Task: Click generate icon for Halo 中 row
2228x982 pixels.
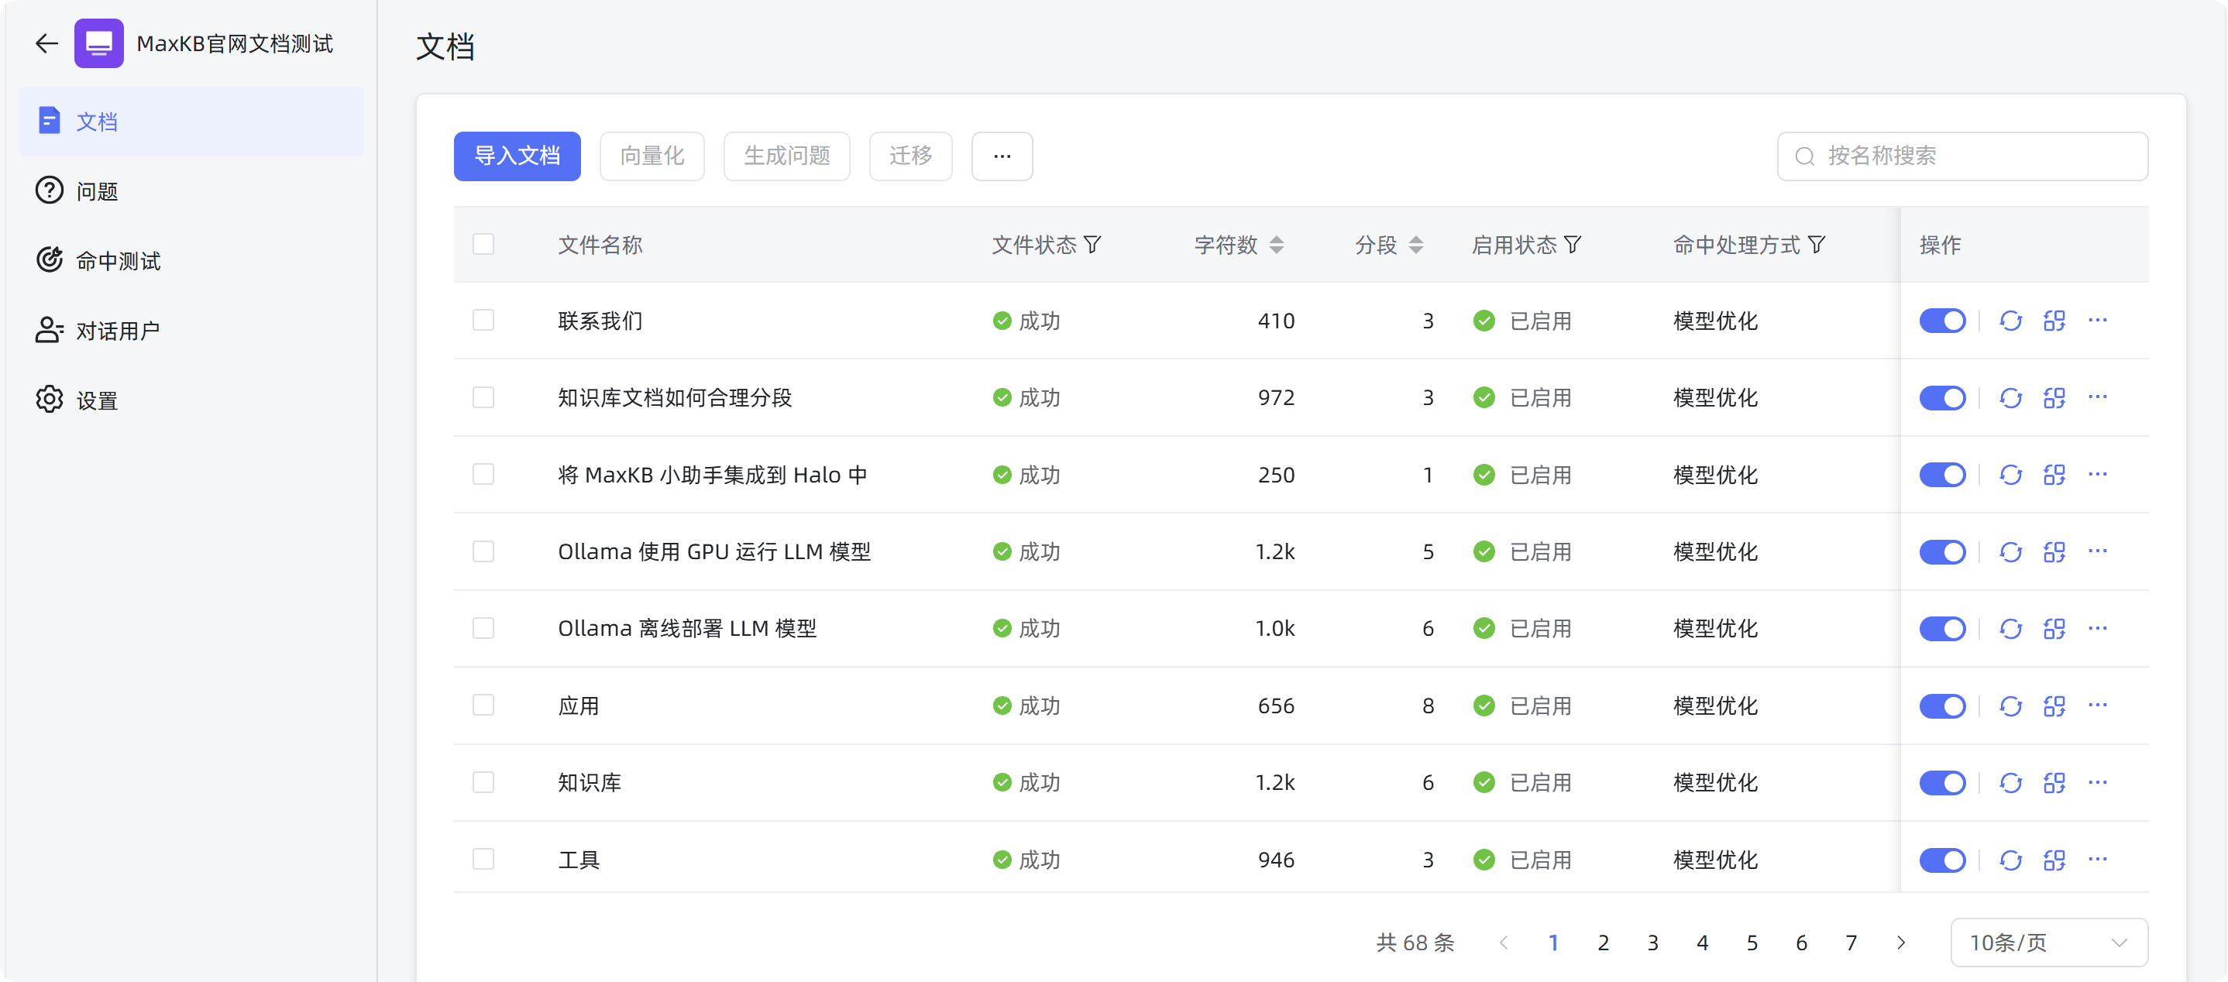Action: click(x=2054, y=475)
